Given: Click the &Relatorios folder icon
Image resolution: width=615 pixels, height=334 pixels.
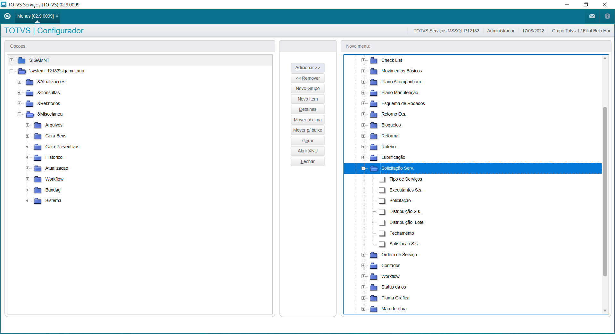Looking at the screenshot, I should coord(29,103).
